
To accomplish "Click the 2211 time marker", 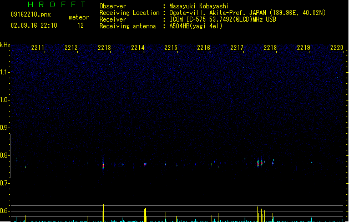I will pos(38,48).
